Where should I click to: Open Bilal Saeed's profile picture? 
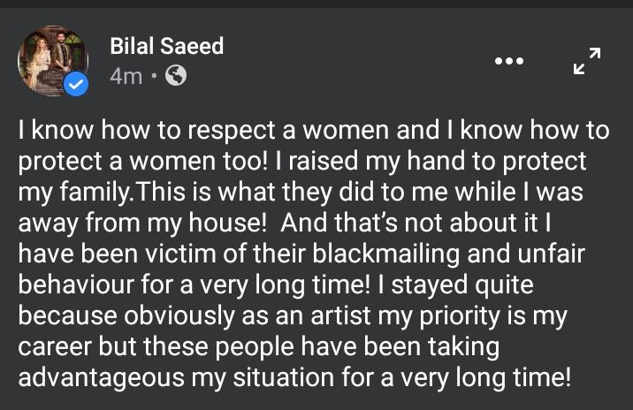click(52, 61)
